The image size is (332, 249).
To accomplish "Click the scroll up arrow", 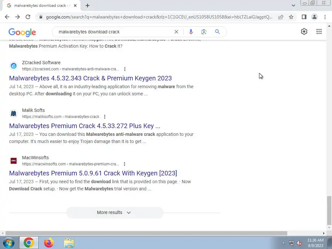I will [x=329, y=26].
